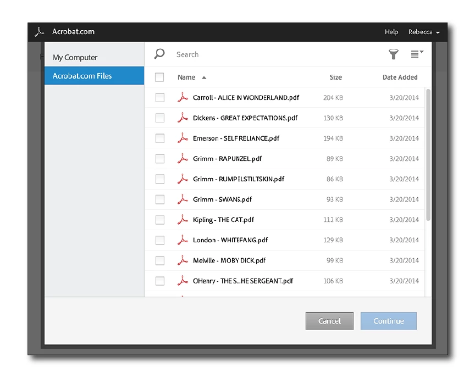
Task: Click the 89 KB size value
Action: click(334, 159)
